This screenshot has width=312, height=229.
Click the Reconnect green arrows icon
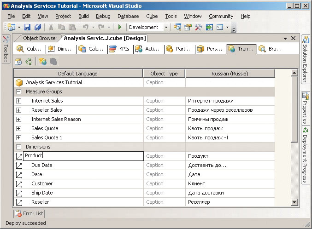[x=29, y=62]
